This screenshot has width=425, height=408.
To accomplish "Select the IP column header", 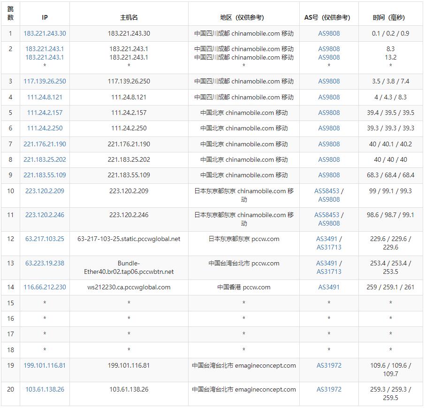I will [x=45, y=18].
